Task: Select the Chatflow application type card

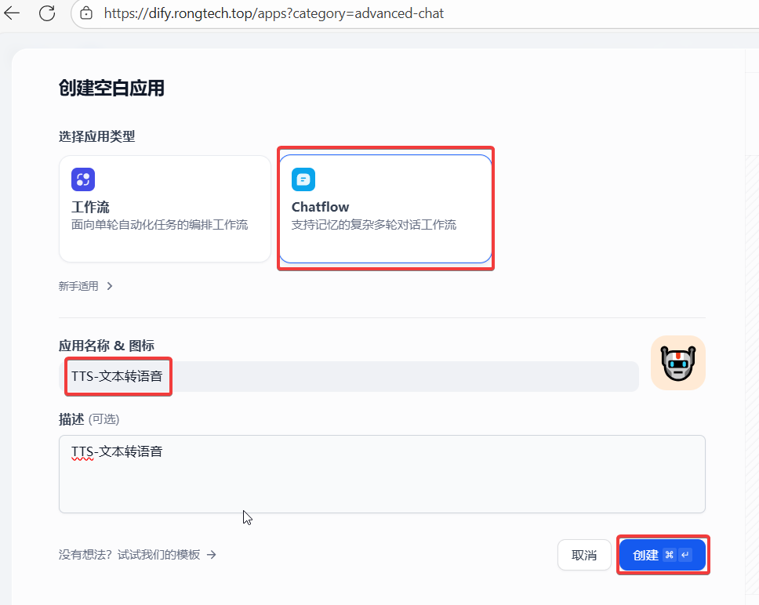Action: tap(385, 208)
